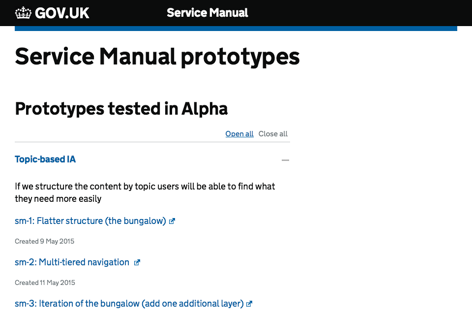Click the topic structure description paragraph
This screenshot has width=472, height=315.
click(x=145, y=193)
